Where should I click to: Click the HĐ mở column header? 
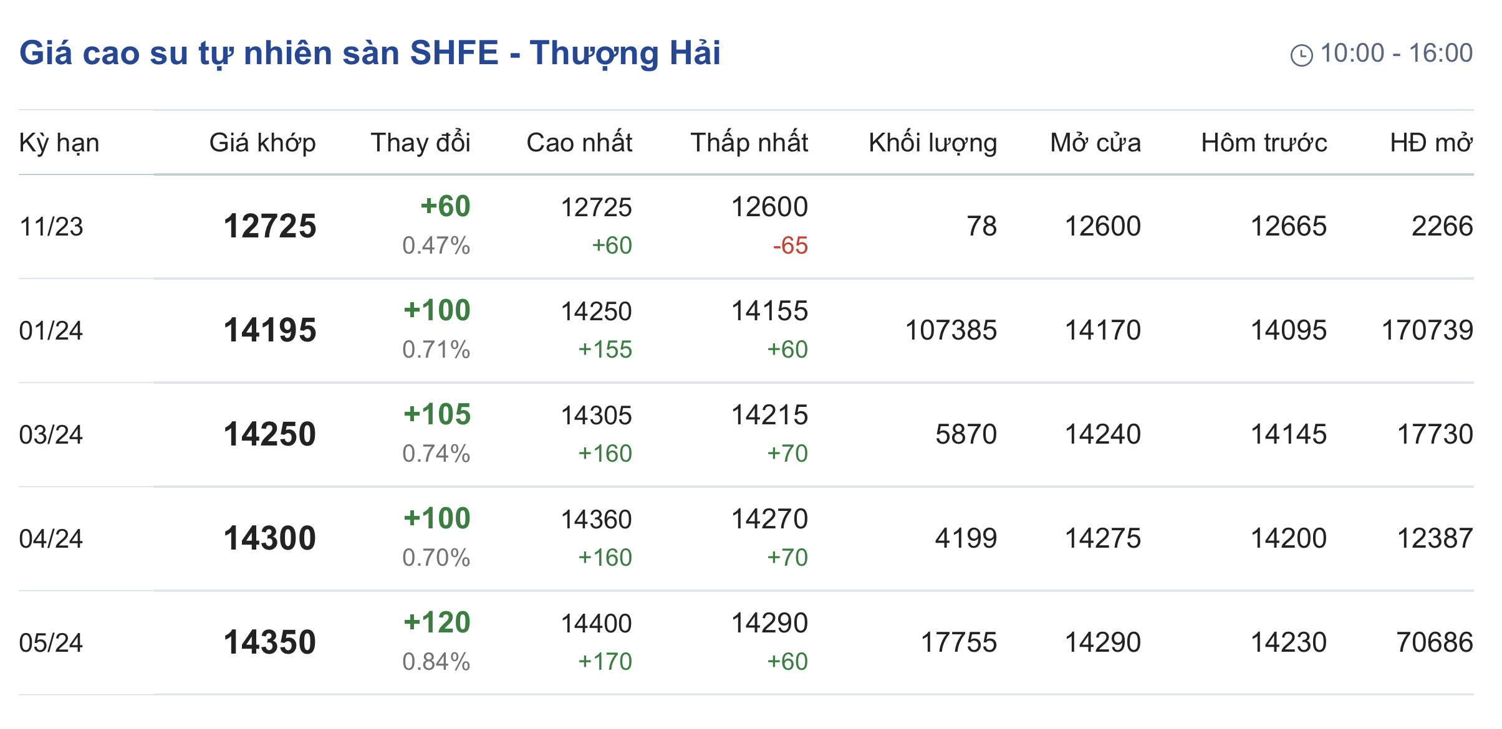pos(1431,143)
